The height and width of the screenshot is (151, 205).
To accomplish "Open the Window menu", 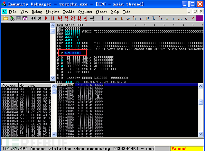I will 101,12.
